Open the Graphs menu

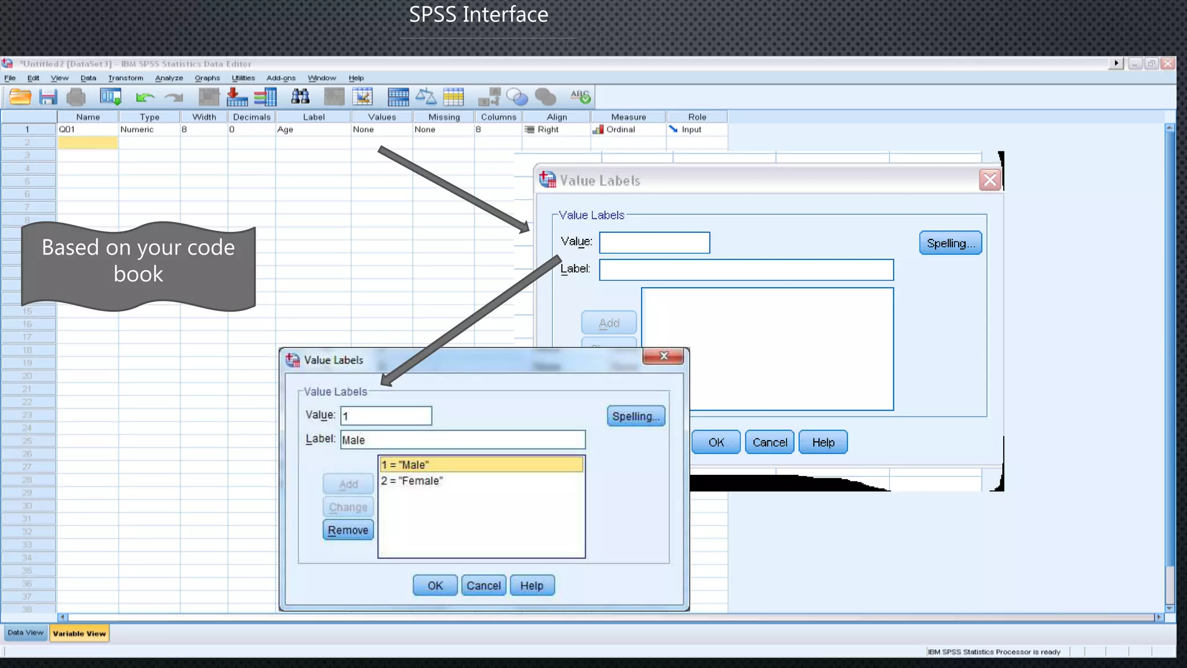click(207, 78)
